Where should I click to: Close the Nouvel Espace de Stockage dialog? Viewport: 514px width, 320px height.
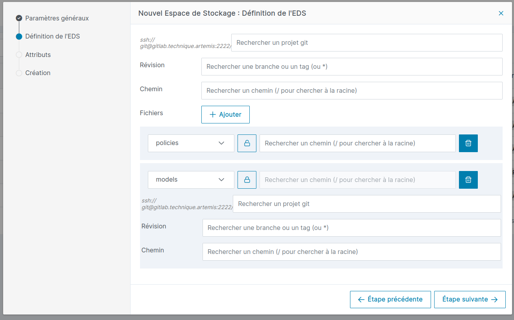point(501,13)
